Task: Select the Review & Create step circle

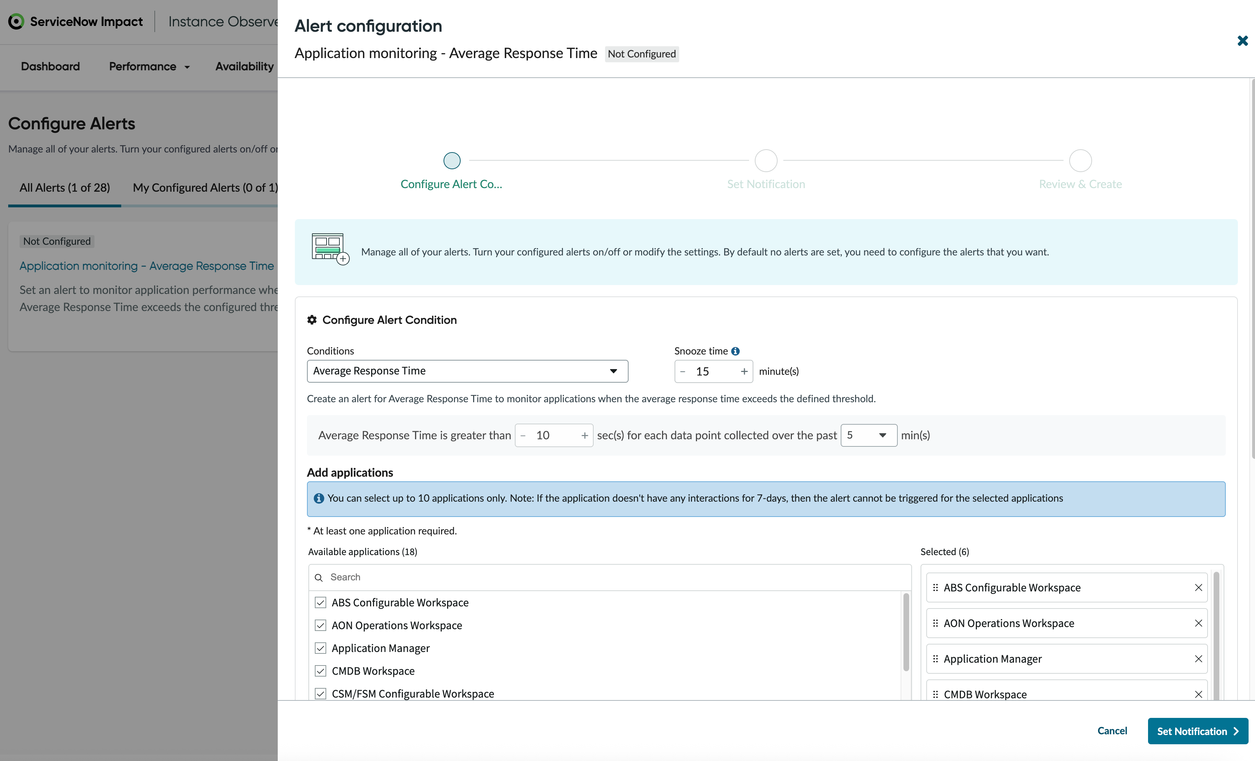Action: coord(1080,161)
